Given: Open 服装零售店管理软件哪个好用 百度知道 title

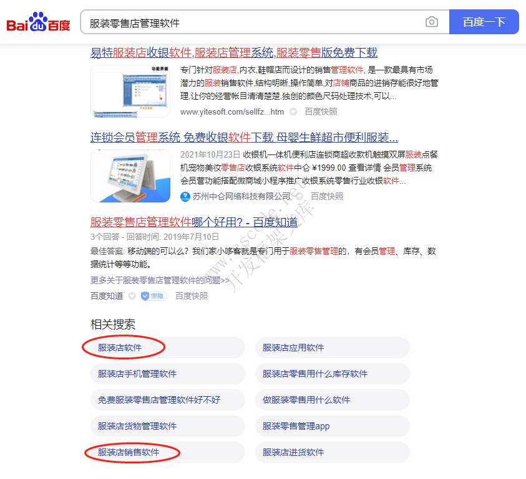Looking at the screenshot, I should 194,222.
